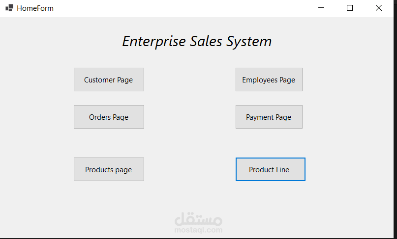This screenshot has height=239, width=397.
Task: Click empty gap between Orders and Products buttons
Action: pyautogui.click(x=109, y=143)
